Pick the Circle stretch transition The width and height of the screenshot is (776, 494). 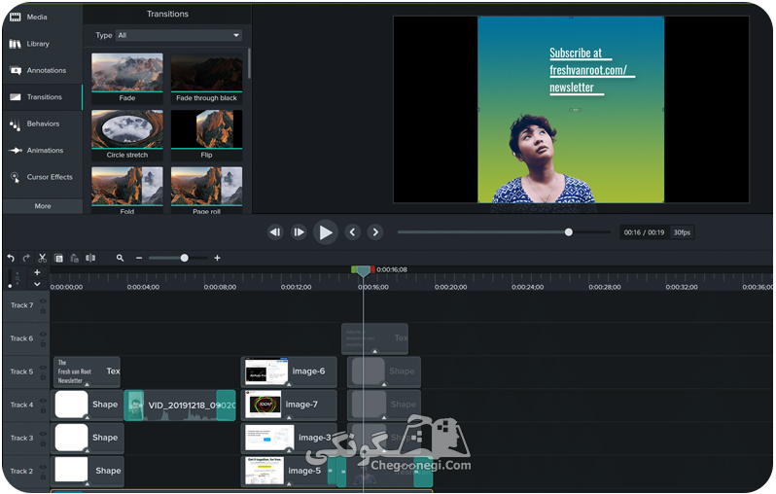coord(127,134)
